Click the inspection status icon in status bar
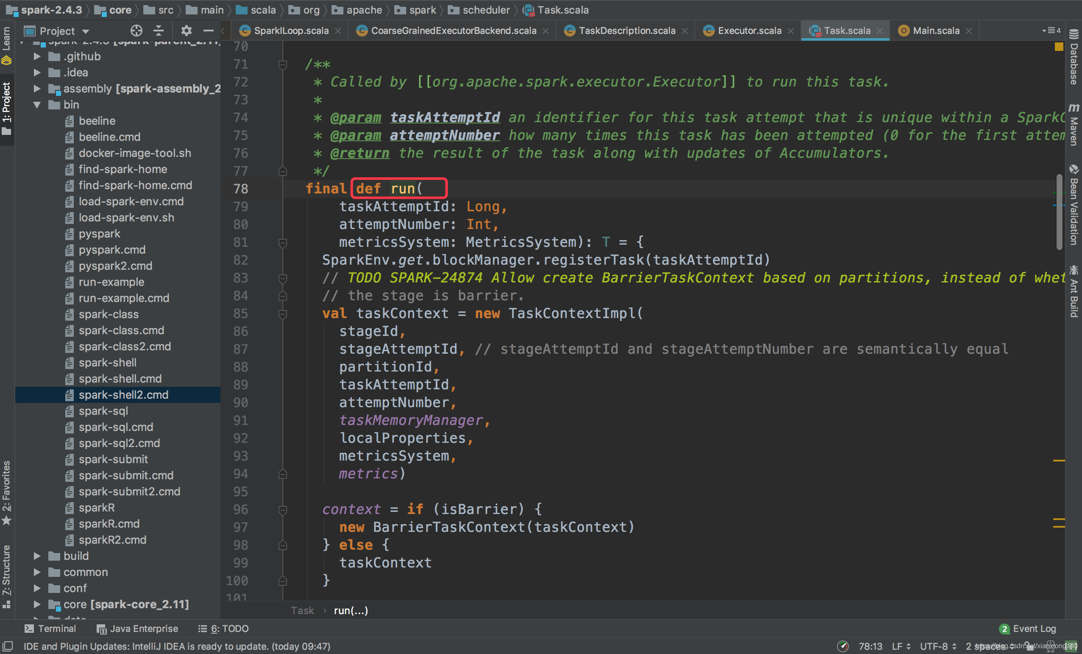This screenshot has width=1082, height=654. click(843, 646)
